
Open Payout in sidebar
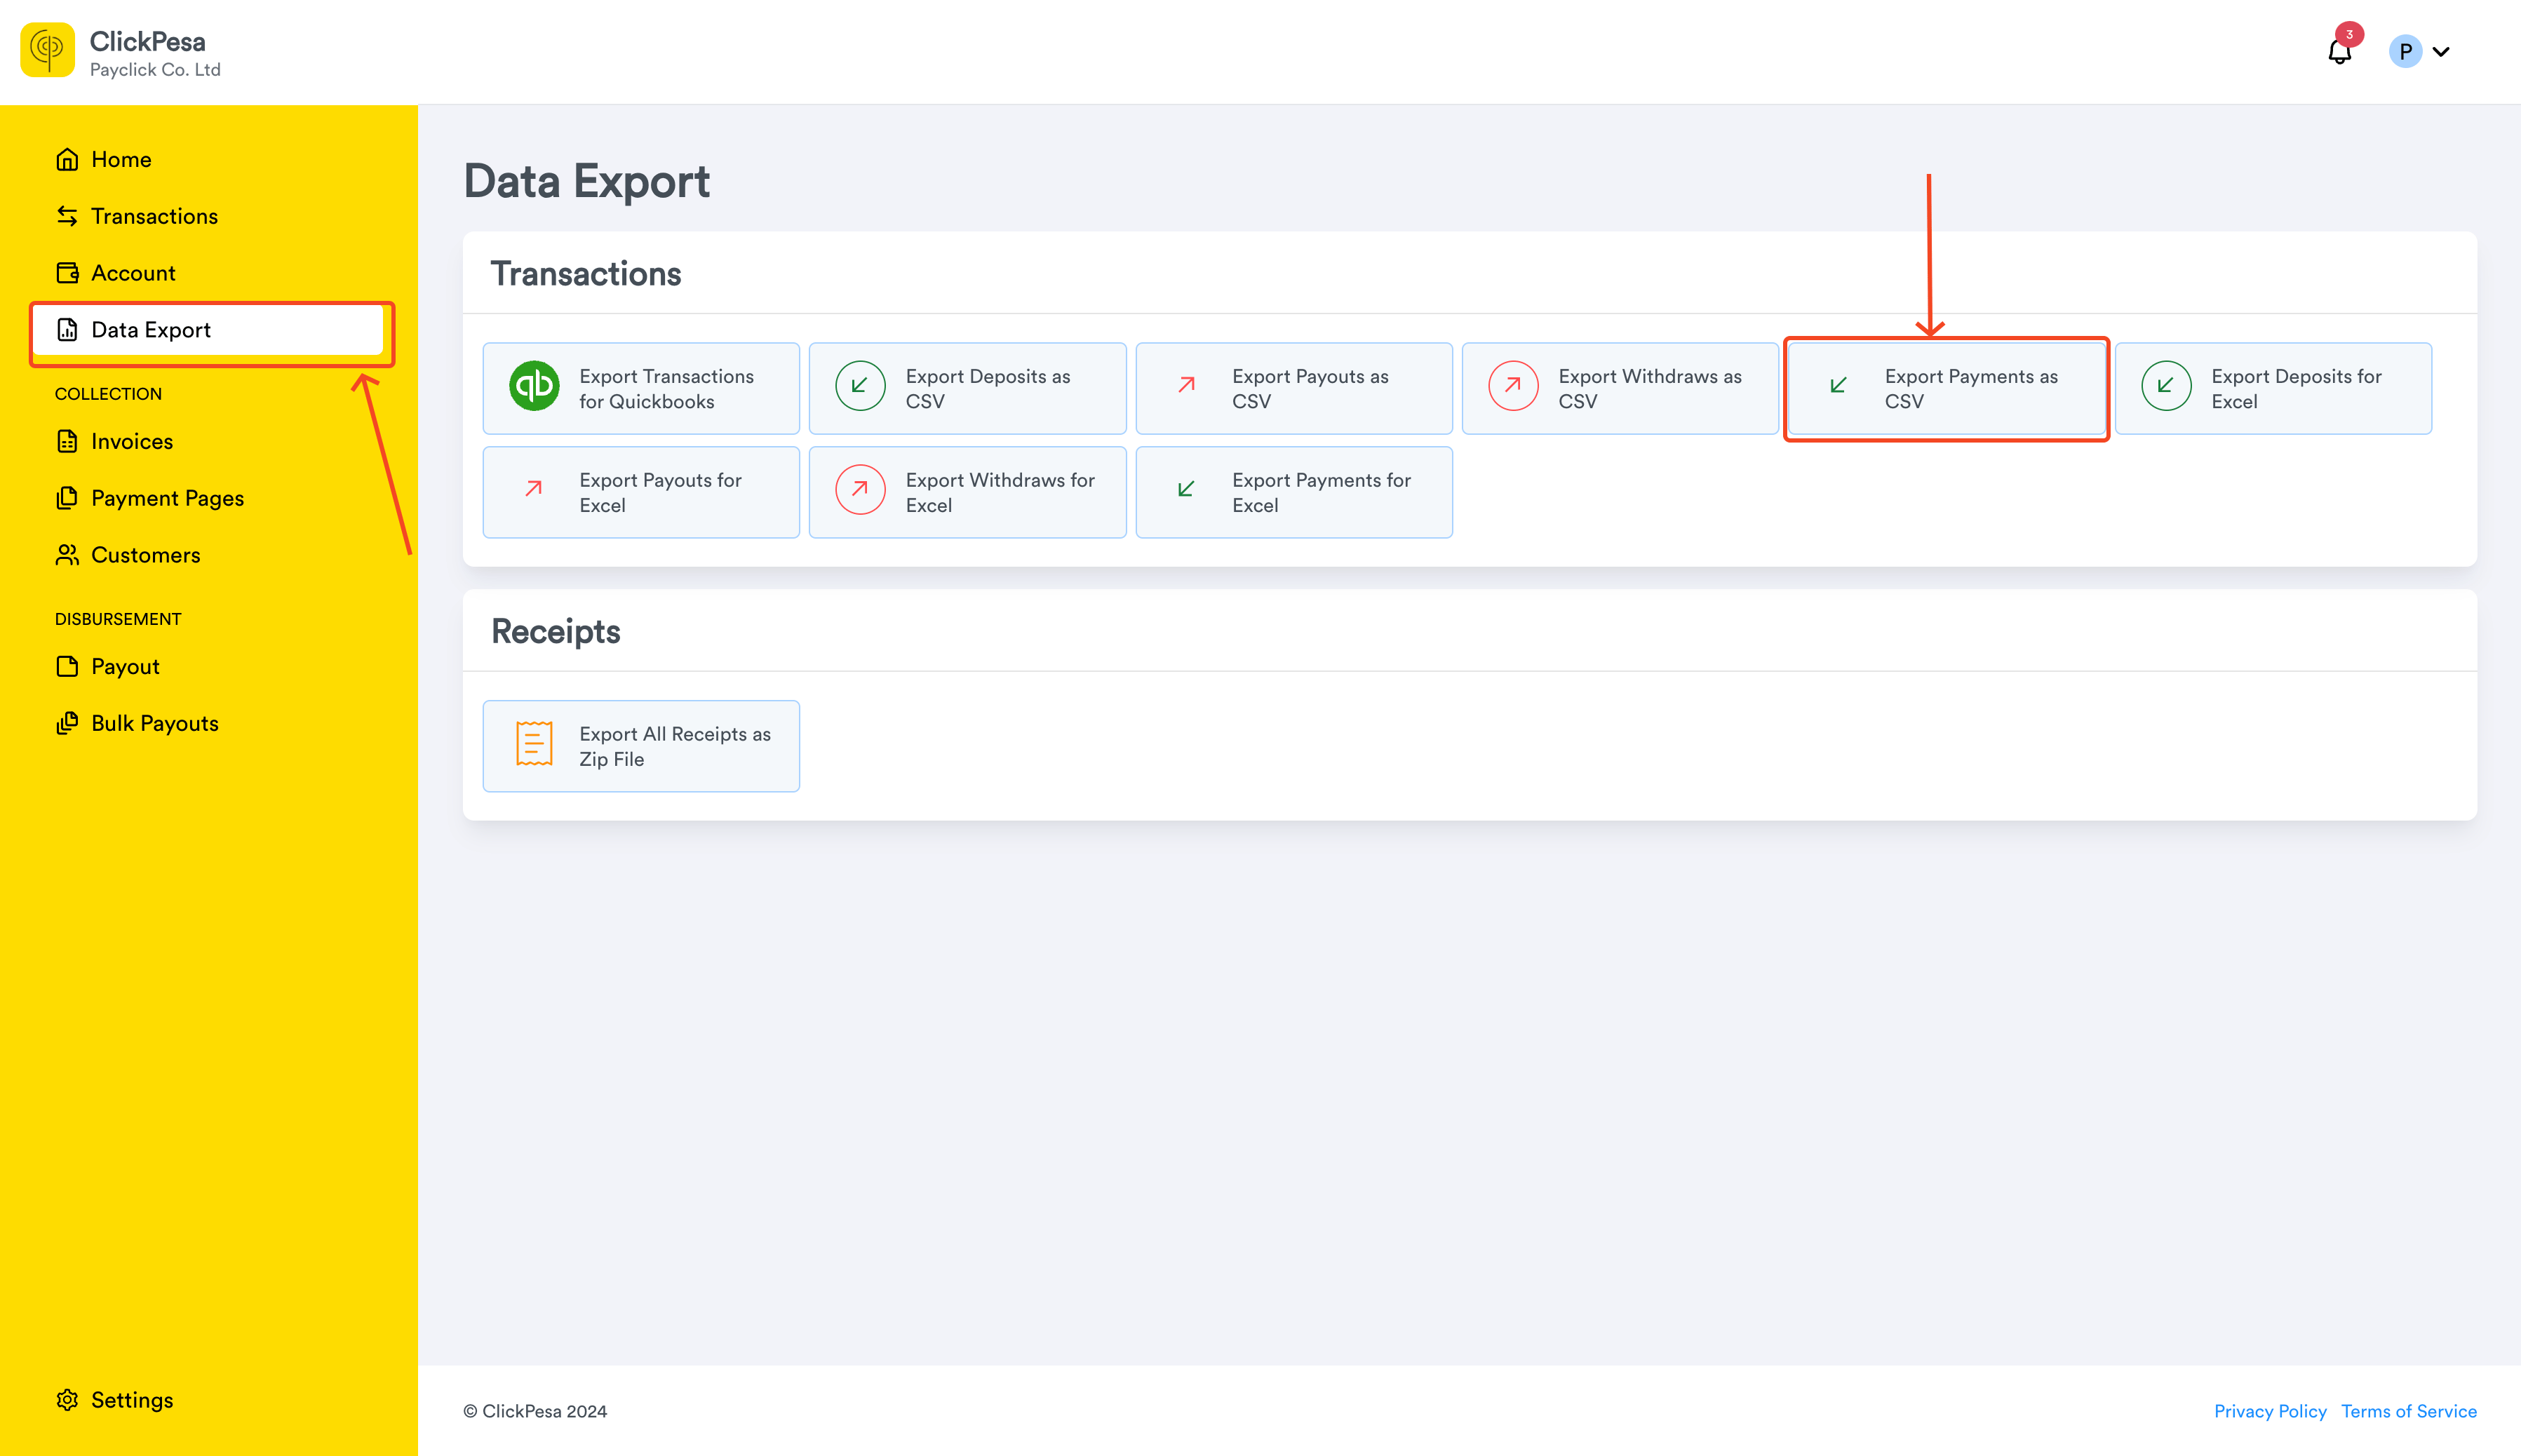(207, 667)
